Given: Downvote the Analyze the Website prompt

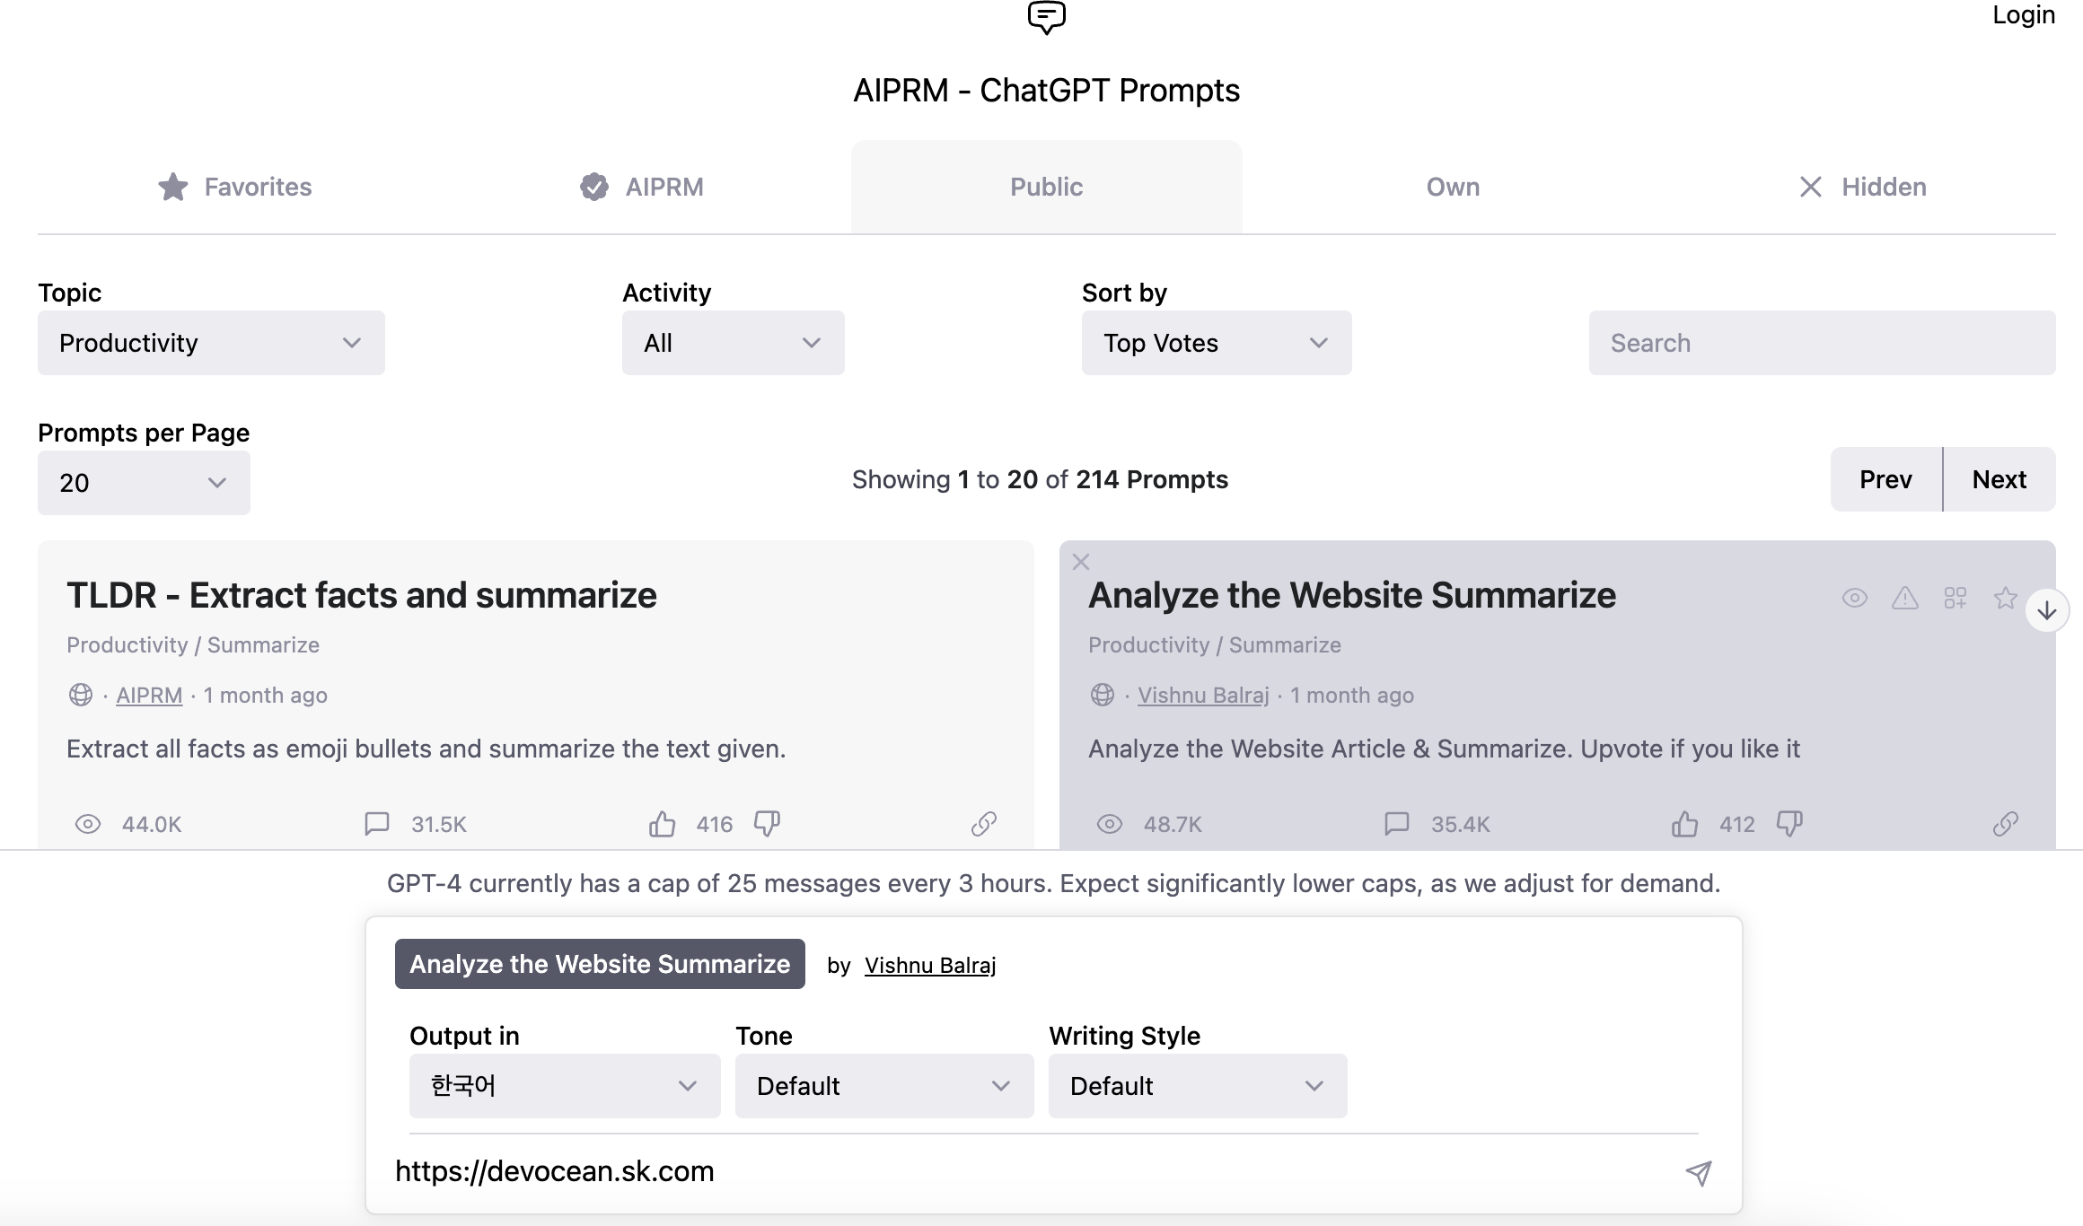Looking at the screenshot, I should (1789, 823).
